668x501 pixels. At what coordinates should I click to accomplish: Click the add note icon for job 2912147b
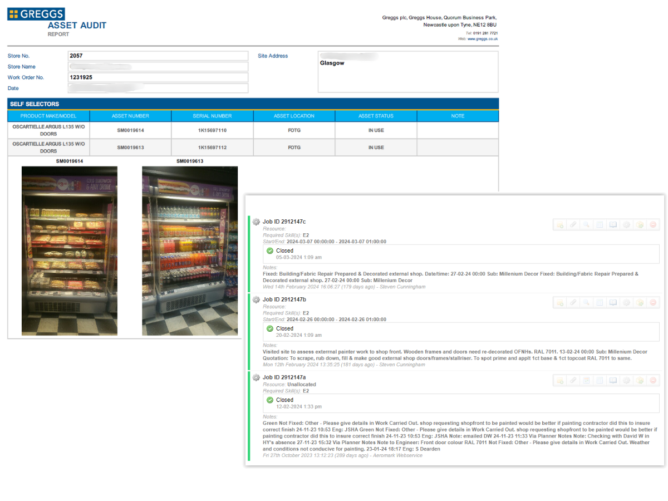tap(559, 303)
